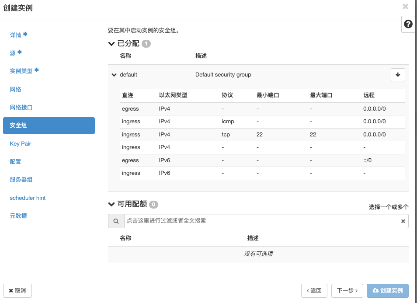The height and width of the screenshot is (303, 417).
Task: Click the 选择一个或多个 hint text
Action: click(x=389, y=207)
